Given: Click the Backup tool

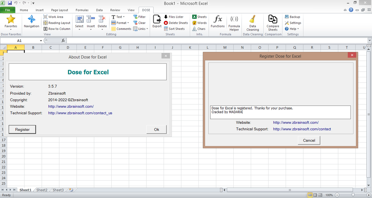Looking at the screenshot, I should (x=292, y=17).
